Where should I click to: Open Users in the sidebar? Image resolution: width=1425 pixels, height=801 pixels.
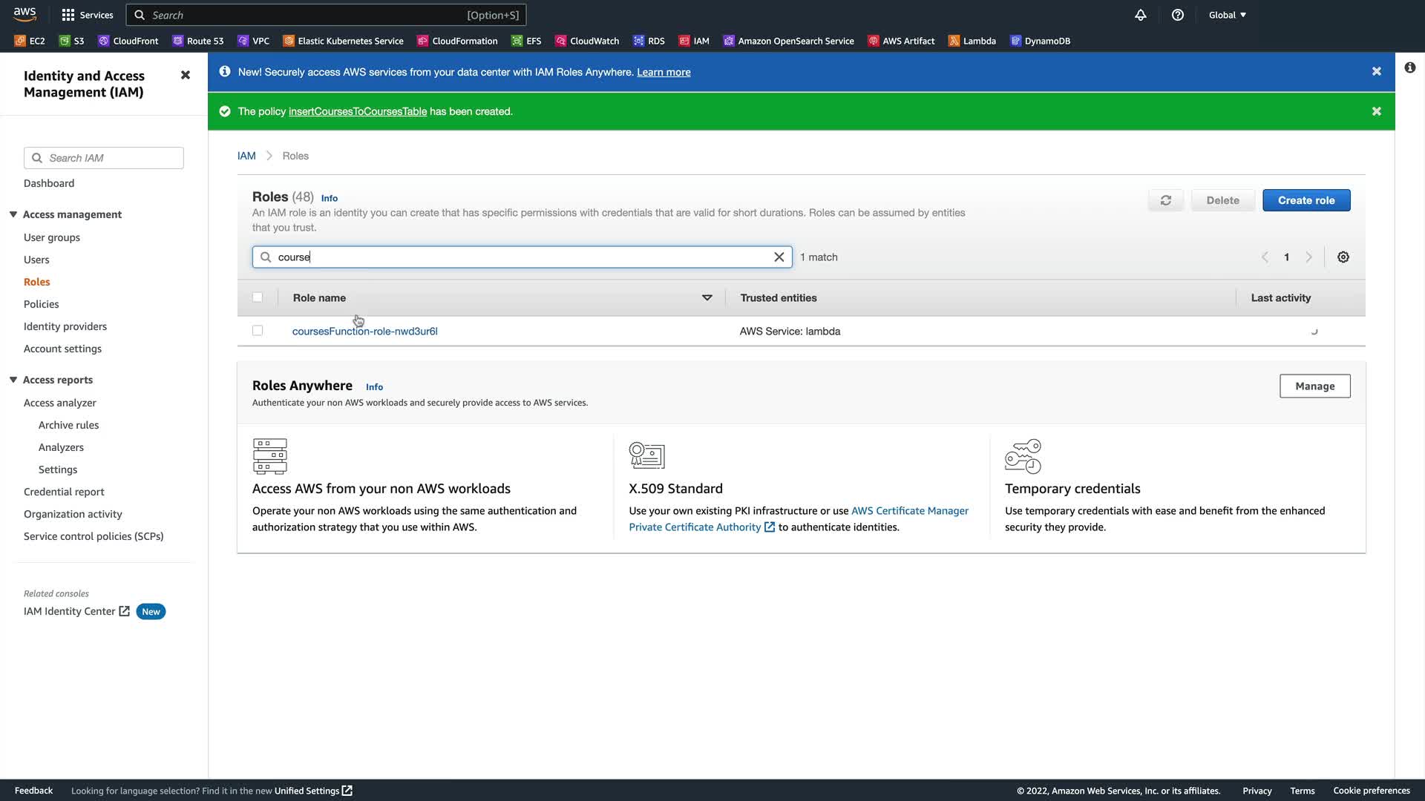tap(36, 260)
